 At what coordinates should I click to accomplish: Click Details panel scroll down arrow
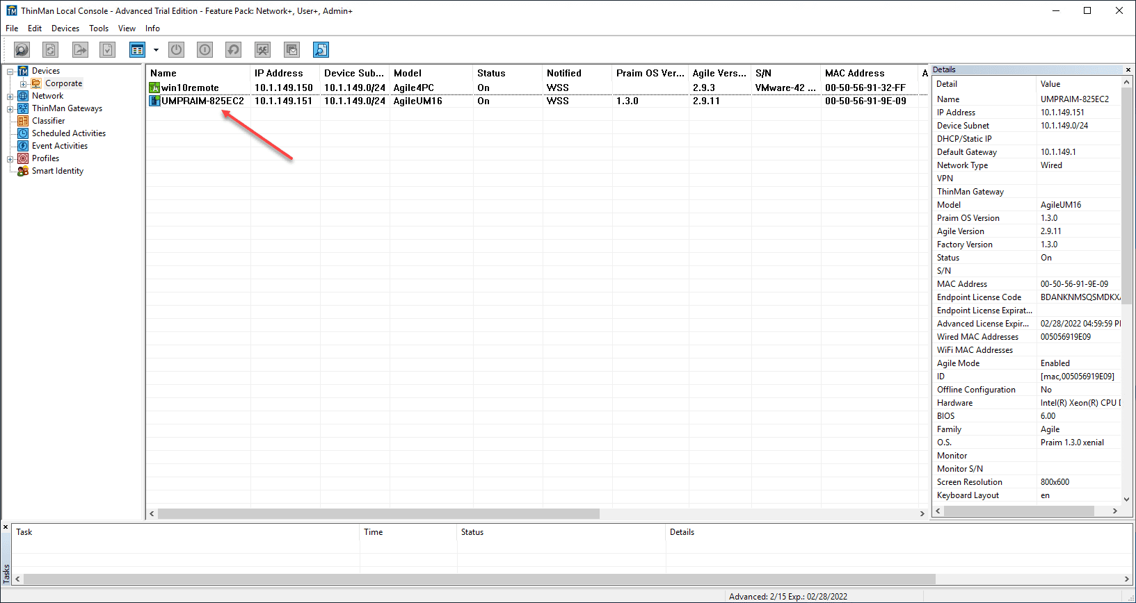tap(1127, 499)
